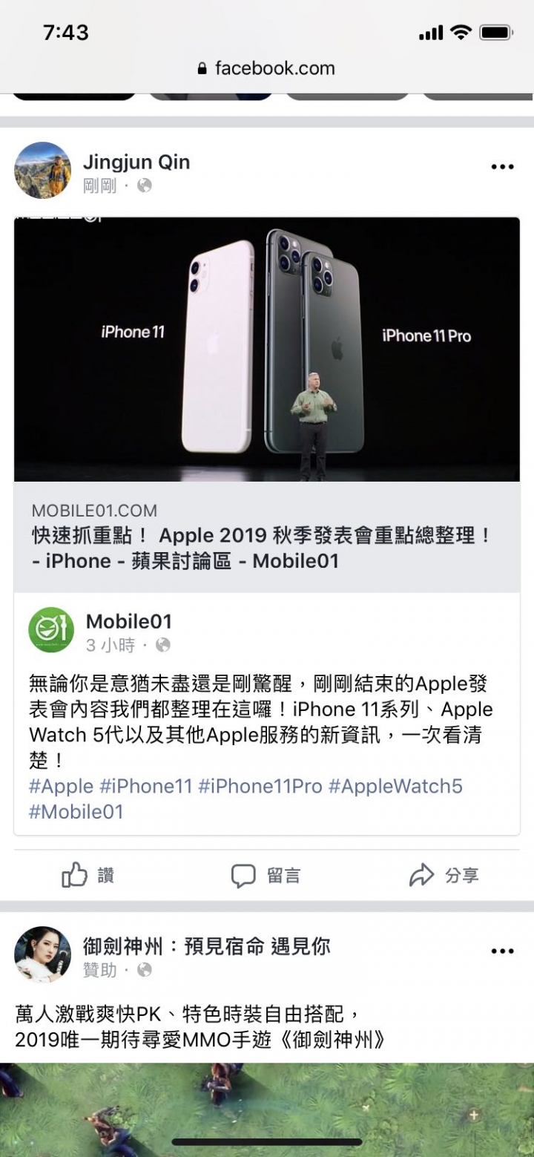
Task: Open the Mobile01 page name link
Action: tap(129, 621)
